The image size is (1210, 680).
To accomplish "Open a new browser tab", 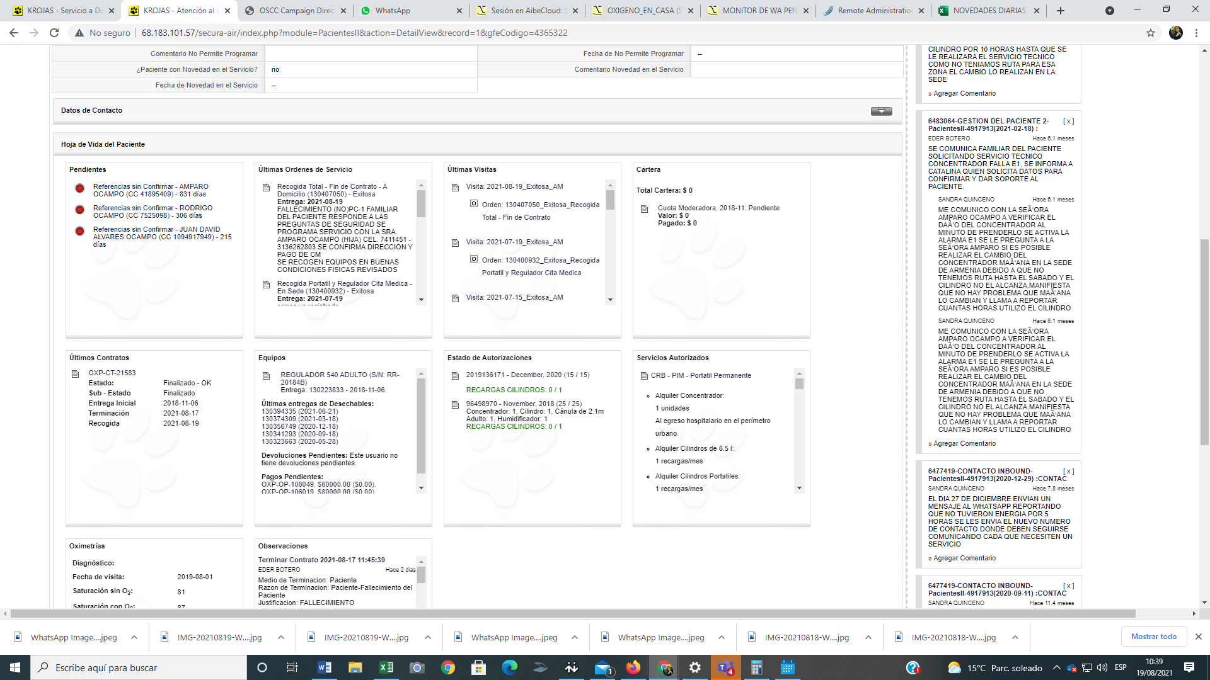I will coord(1061,11).
